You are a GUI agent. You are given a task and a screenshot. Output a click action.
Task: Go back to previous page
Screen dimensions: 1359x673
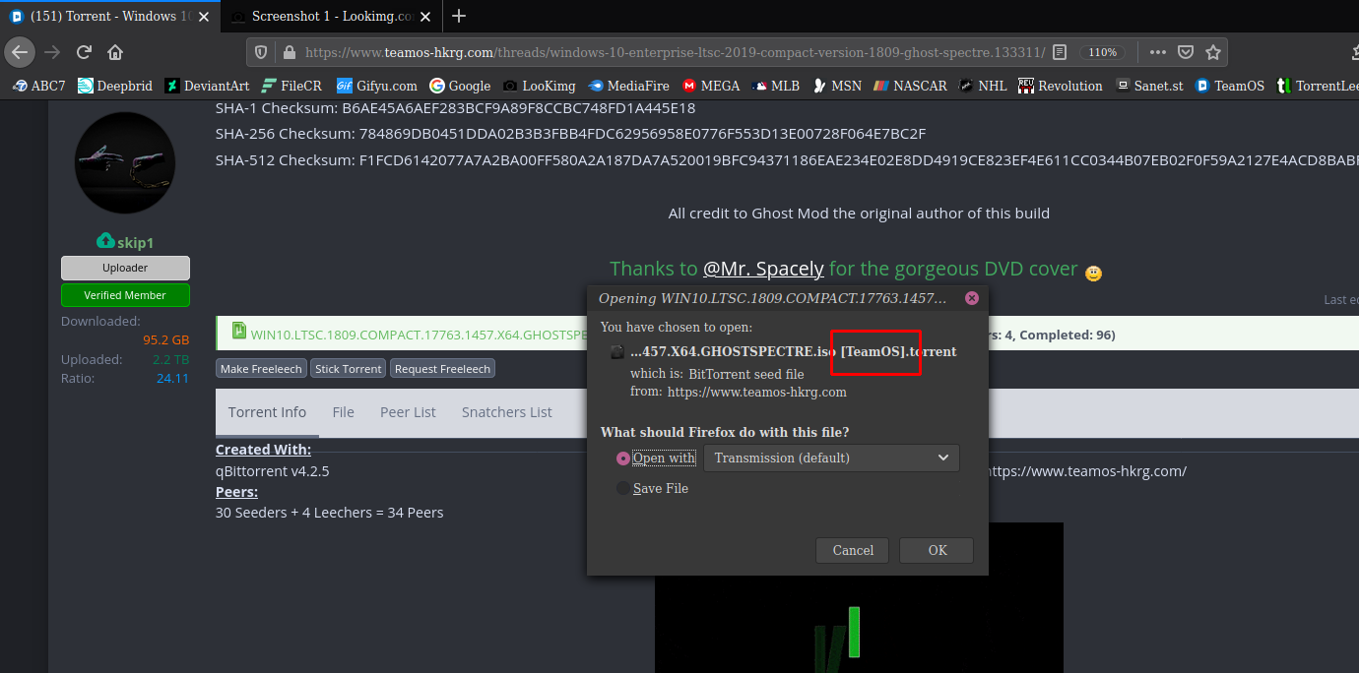pyautogui.click(x=20, y=52)
